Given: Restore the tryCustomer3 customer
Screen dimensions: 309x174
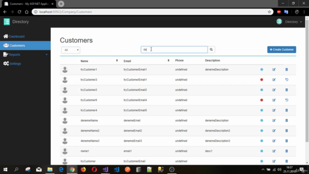Looking at the screenshot, I should tap(286, 80).
